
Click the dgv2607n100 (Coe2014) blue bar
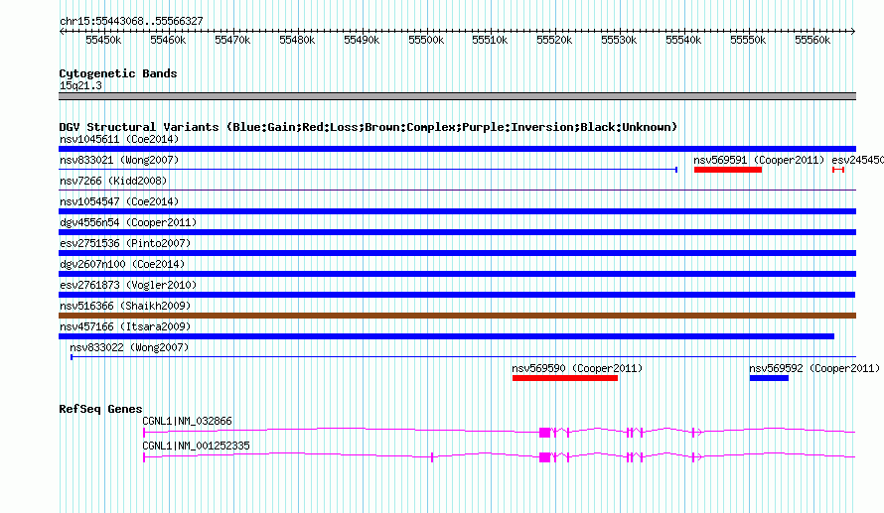457,274
